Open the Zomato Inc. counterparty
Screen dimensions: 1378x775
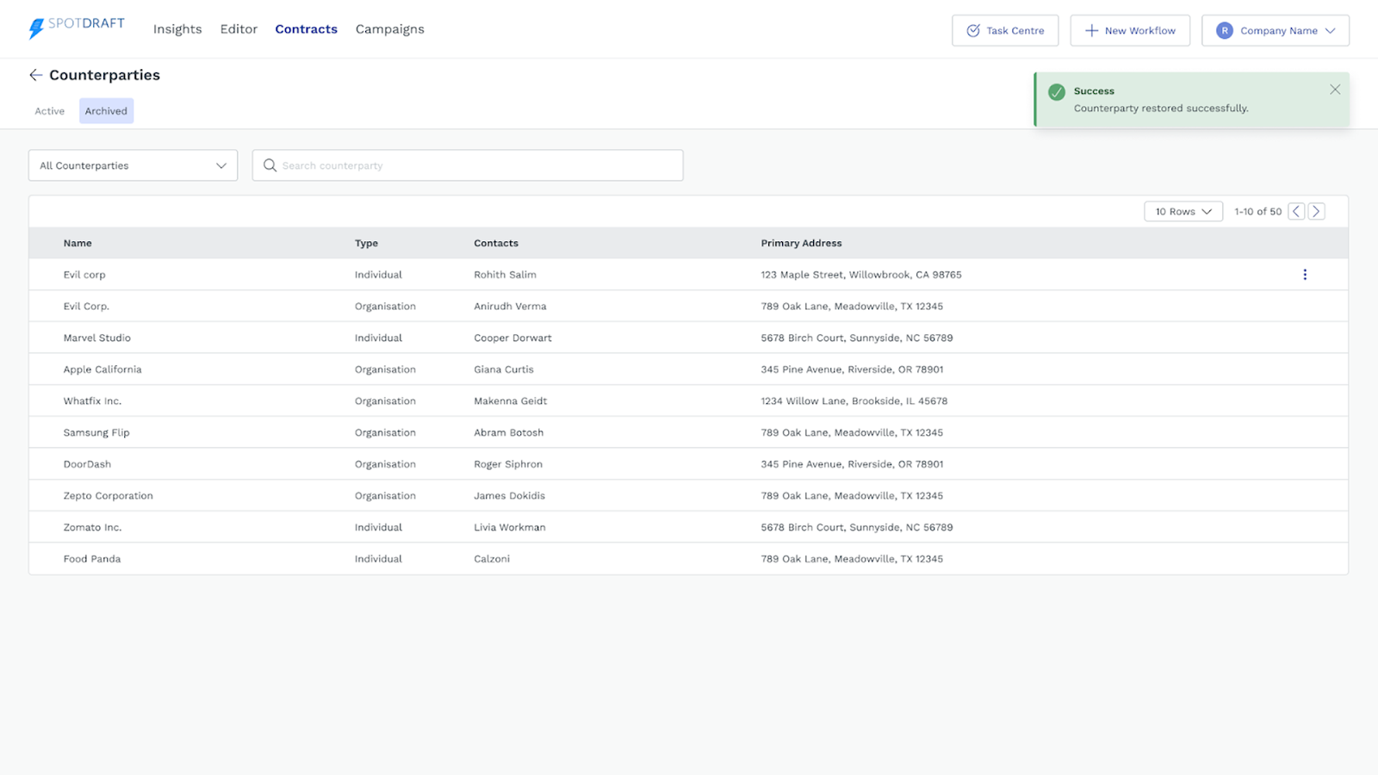(x=92, y=527)
